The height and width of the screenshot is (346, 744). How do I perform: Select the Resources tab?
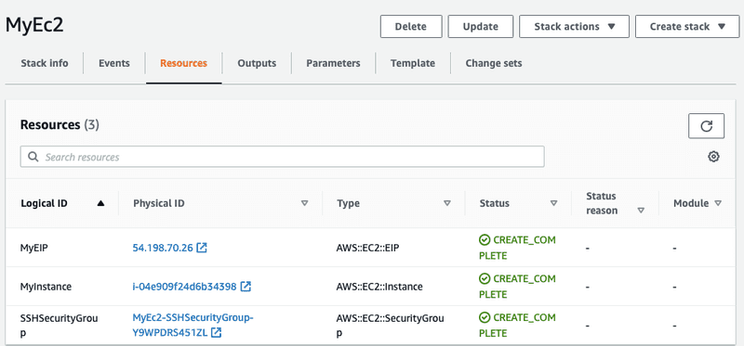coord(183,63)
